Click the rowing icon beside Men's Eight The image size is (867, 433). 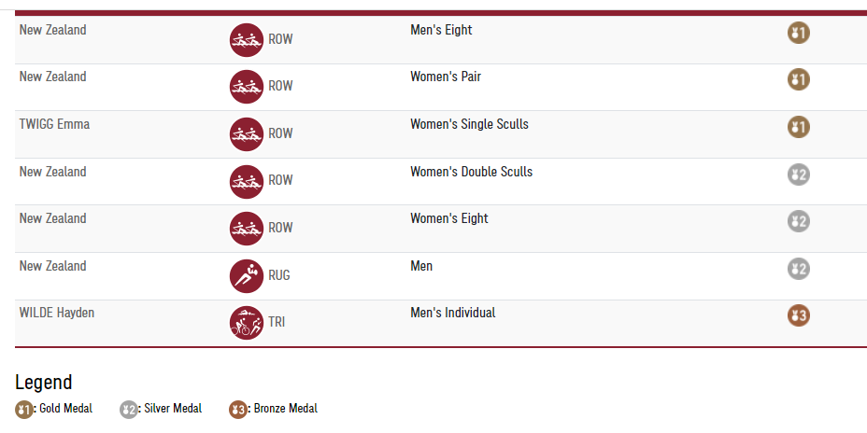point(247,39)
